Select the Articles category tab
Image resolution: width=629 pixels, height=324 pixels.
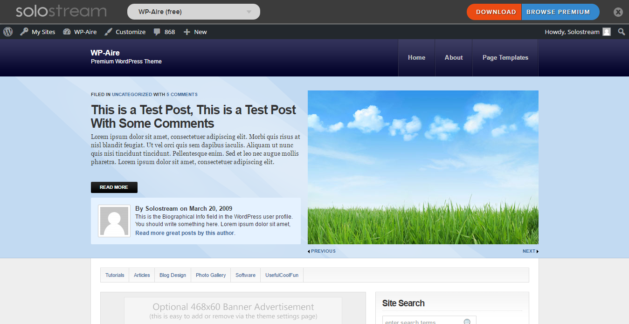coord(142,275)
